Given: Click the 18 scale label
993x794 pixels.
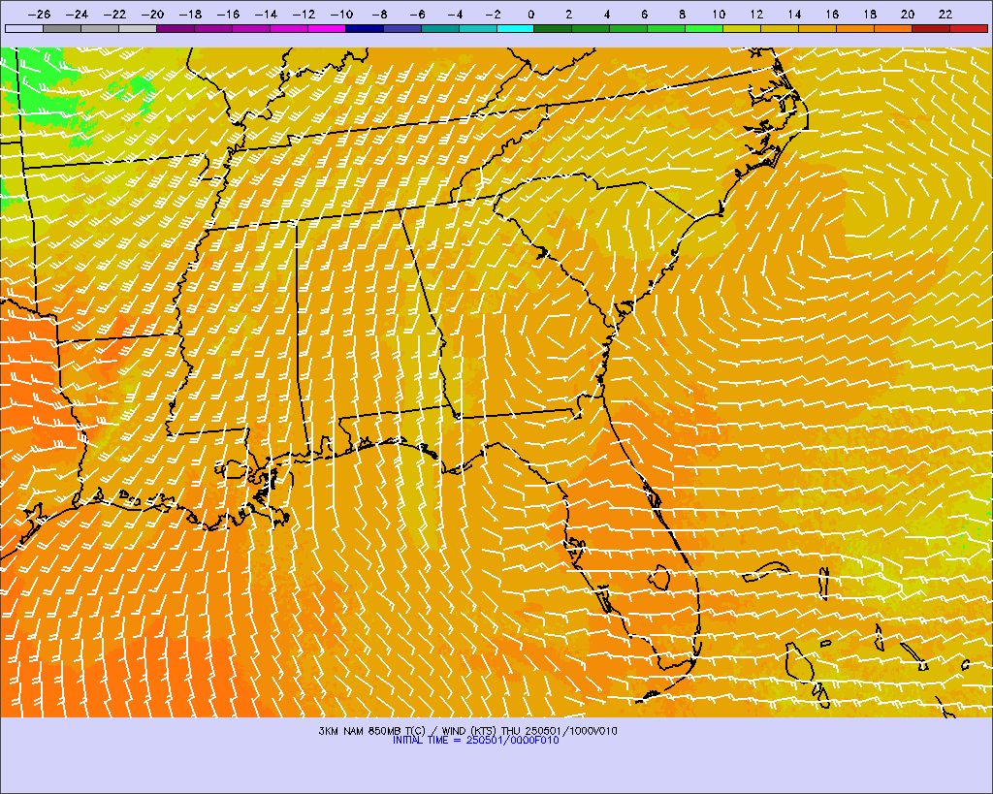Looking at the screenshot, I should tap(870, 14).
